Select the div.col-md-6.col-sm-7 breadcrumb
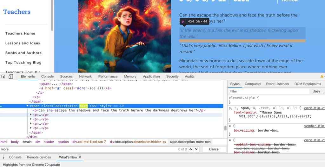This screenshot has width=325, height=167. point(89,142)
